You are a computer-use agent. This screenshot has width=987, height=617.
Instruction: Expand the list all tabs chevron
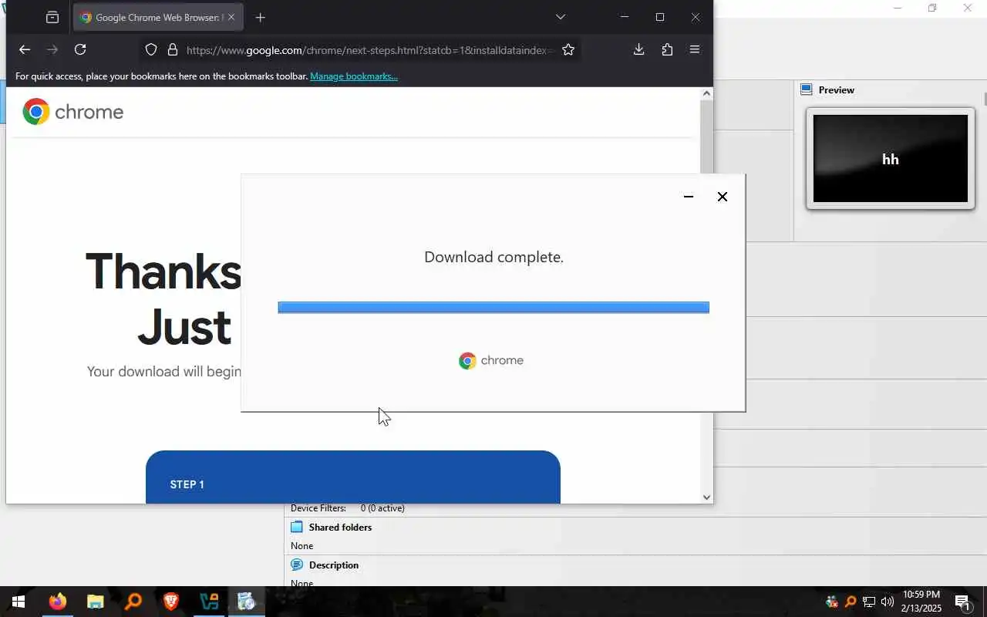click(561, 17)
